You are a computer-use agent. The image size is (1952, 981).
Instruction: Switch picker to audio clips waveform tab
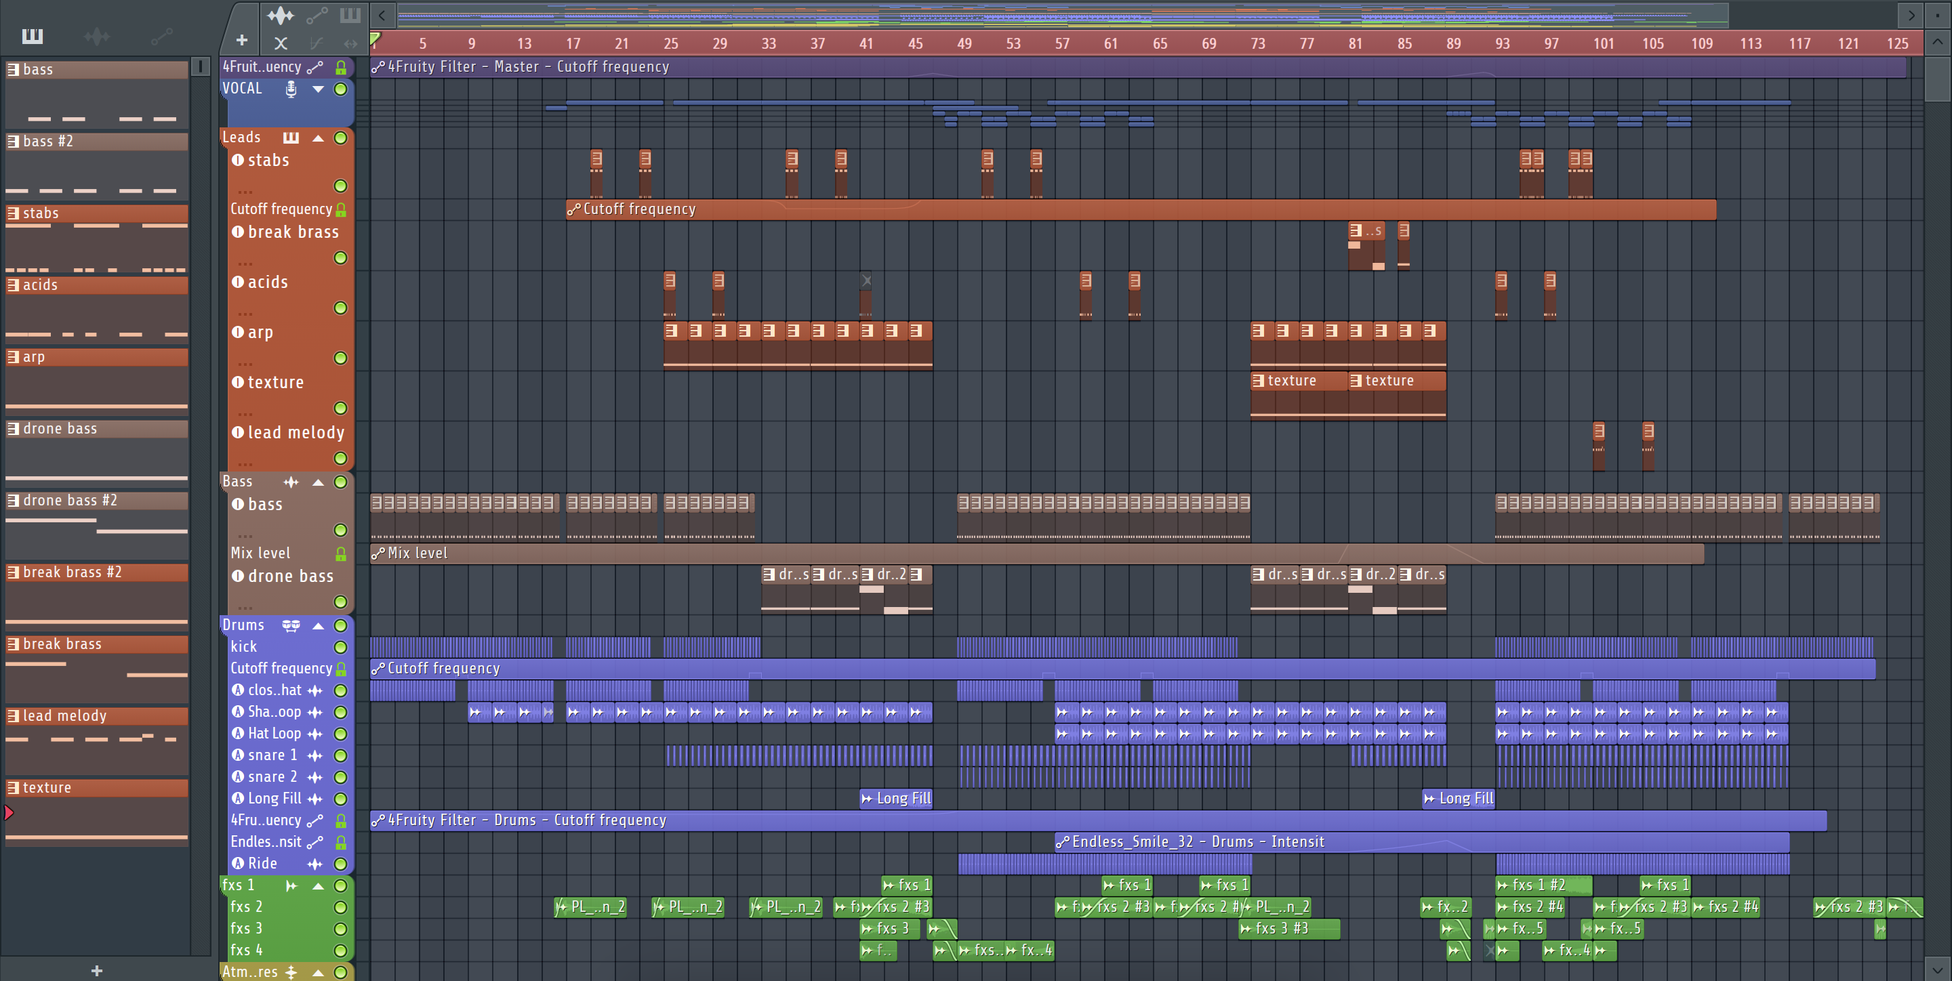coord(97,36)
